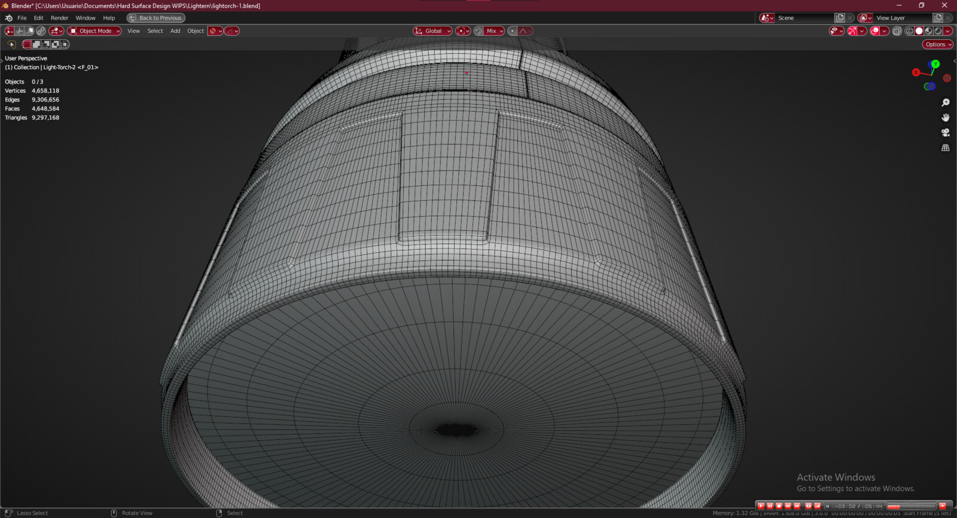Open the editor type dropdown
Screen dimensions: 957x518
pos(56,30)
